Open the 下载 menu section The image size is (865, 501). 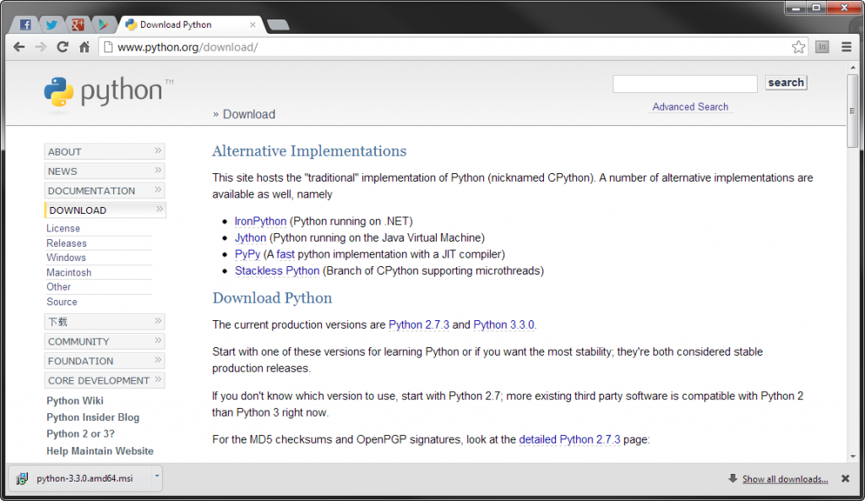[x=104, y=322]
